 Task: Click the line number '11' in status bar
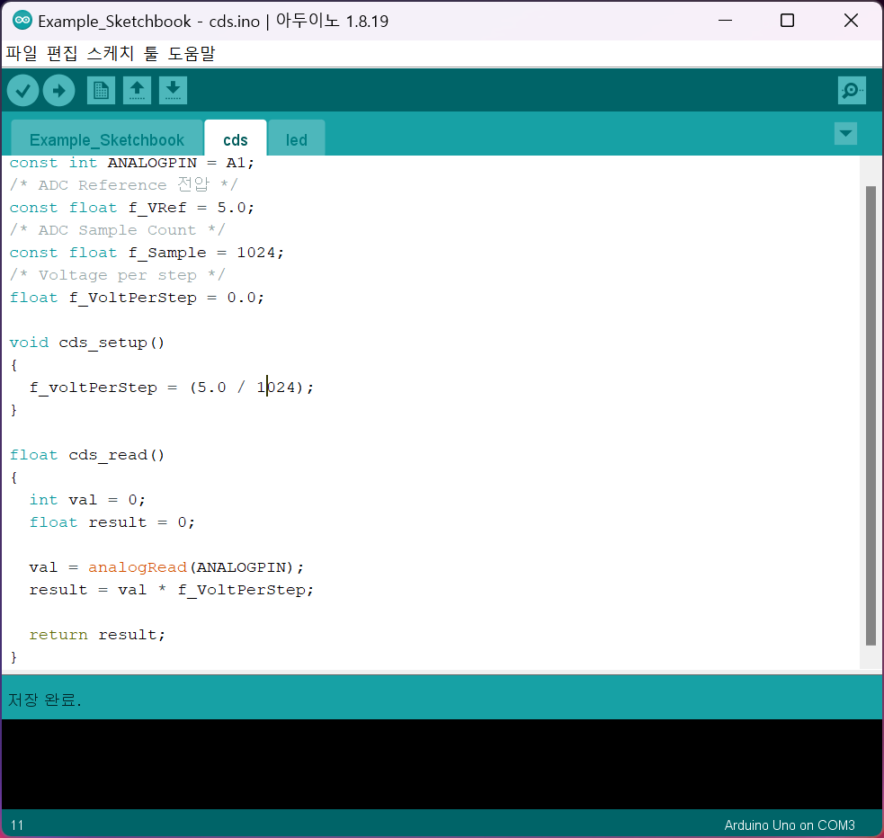pyautogui.click(x=17, y=825)
